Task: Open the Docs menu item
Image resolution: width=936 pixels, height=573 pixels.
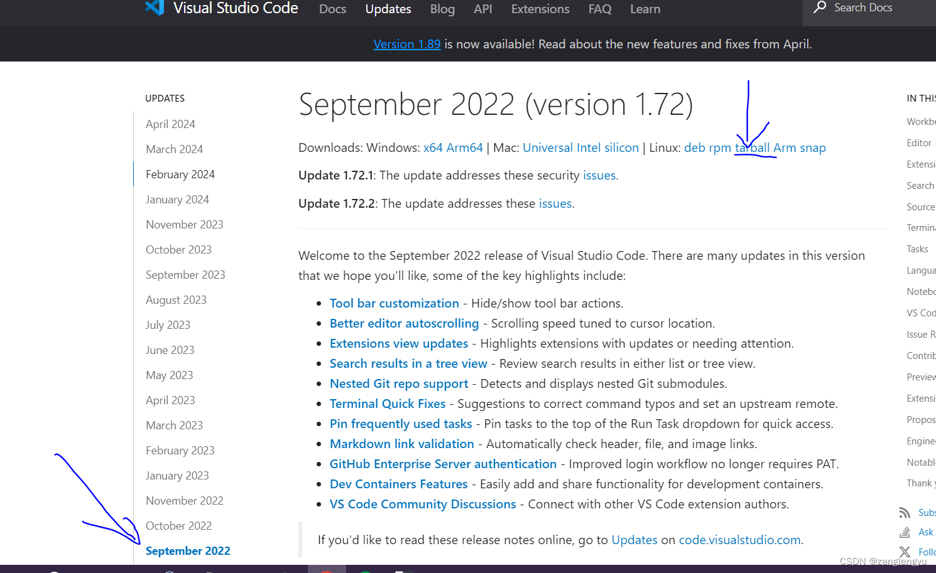Action: pos(332,9)
